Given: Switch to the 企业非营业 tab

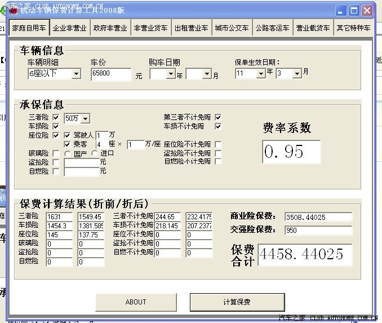Looking at the screenshot, I should [70, 28].
